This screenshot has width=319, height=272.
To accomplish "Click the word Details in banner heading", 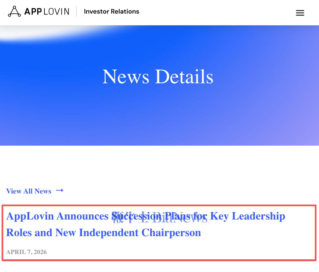I will [184, 77].
